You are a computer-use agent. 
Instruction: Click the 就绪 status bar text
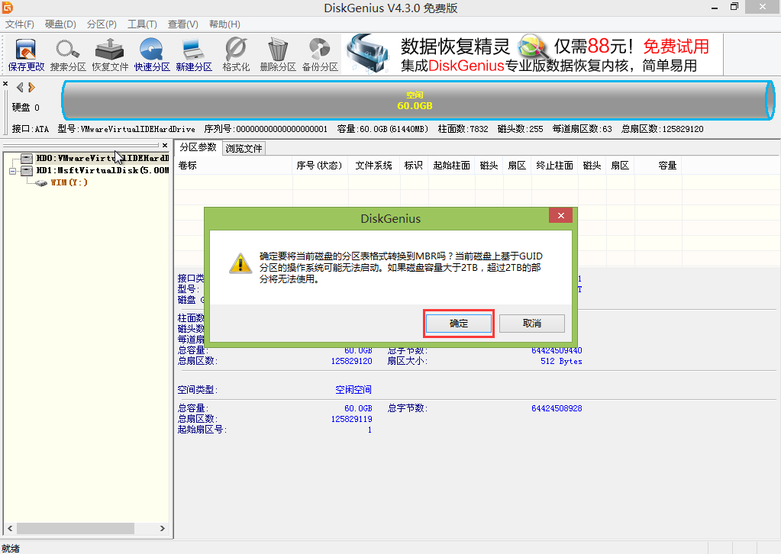pyautogui.click(x=11, y=548)
